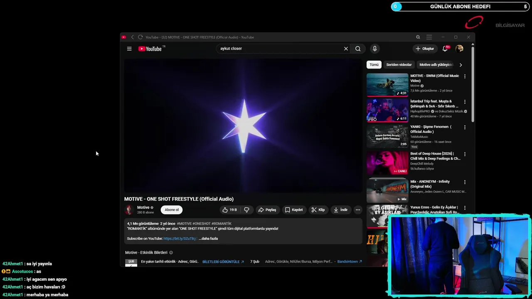Run the search with the magnifier button
The width and height of the screenshot is (532, 299).
coord(358,49)
